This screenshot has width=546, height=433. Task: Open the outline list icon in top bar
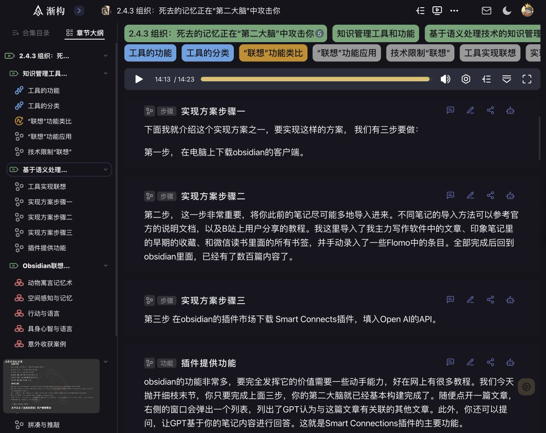[x=420, y=10]
